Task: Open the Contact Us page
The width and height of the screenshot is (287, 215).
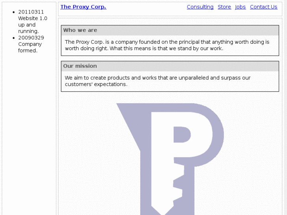Action: click(264, 7)
